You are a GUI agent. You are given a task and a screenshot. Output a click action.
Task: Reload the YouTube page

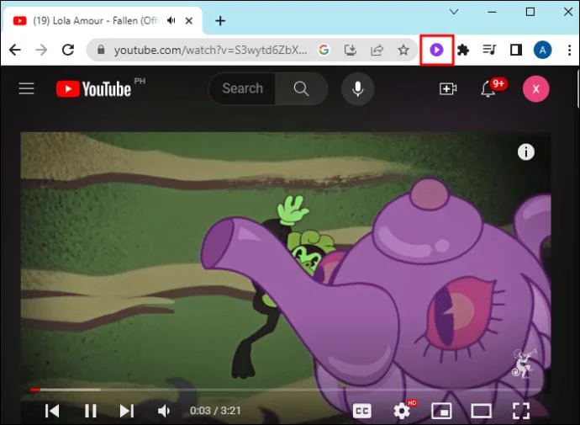(68, 50)
